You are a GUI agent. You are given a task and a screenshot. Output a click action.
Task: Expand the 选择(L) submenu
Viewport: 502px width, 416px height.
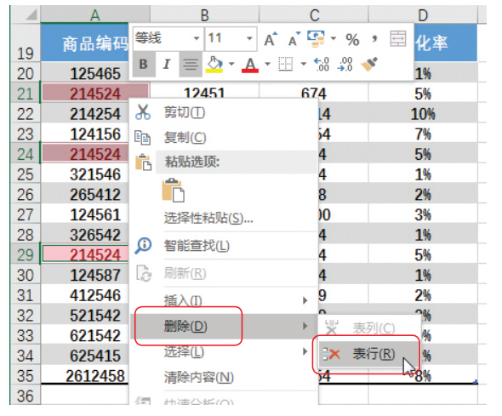pos(224,351)
